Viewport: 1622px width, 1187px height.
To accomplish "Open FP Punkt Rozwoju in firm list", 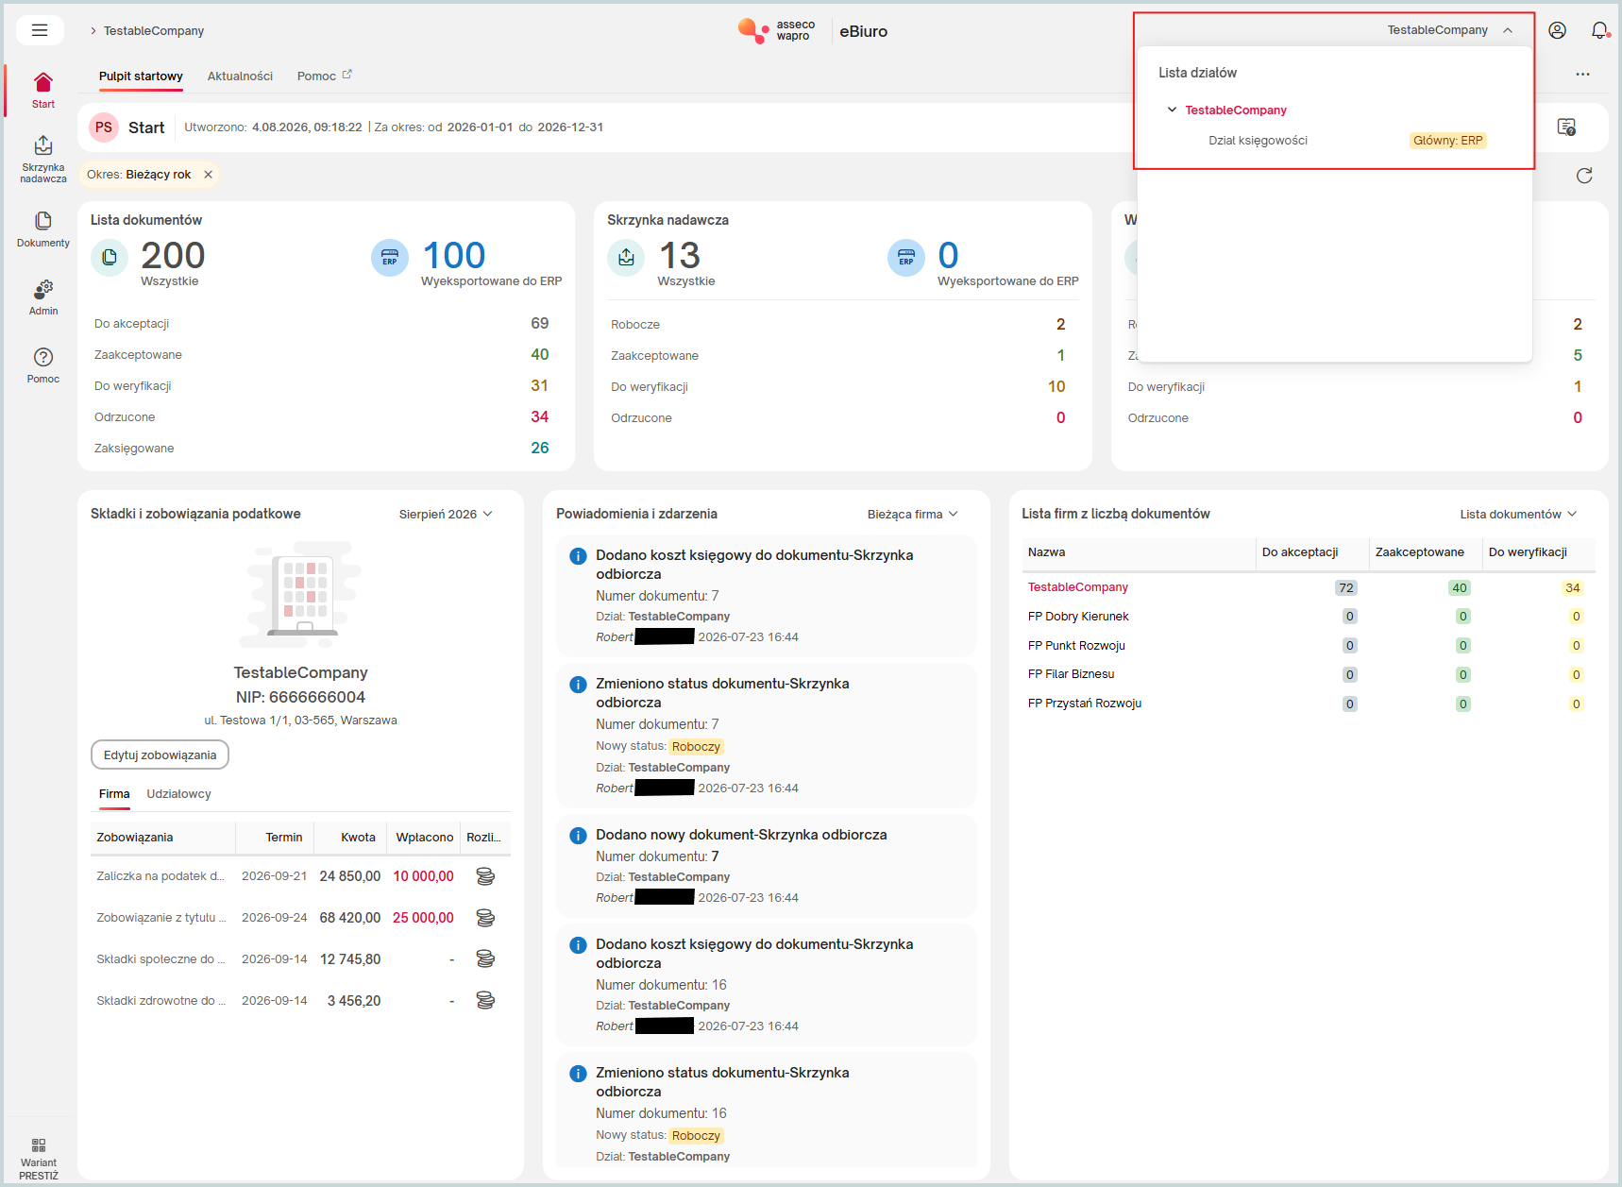I will coord(1076,646).
